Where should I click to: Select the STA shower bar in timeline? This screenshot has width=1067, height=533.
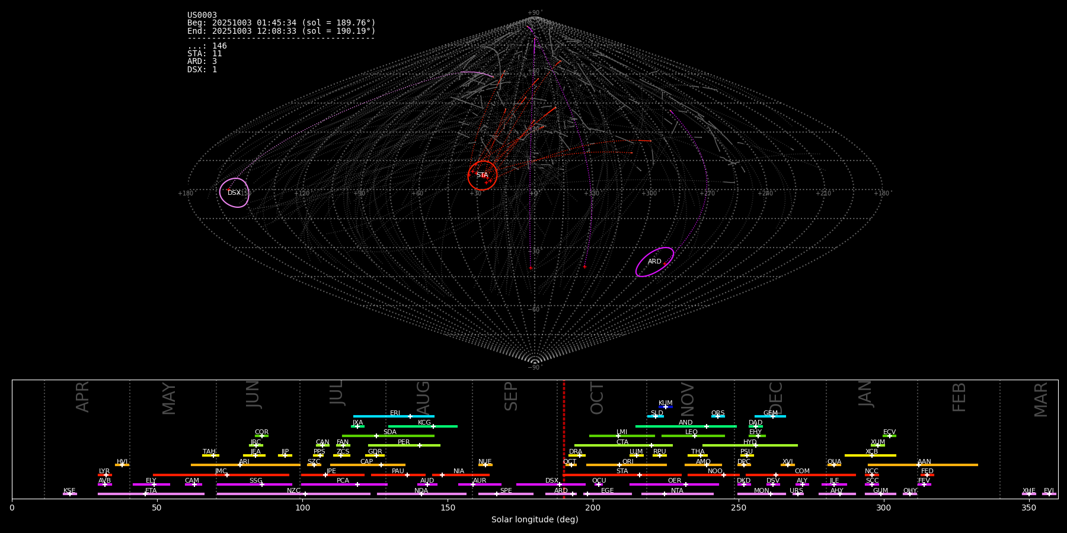(622, 475)
